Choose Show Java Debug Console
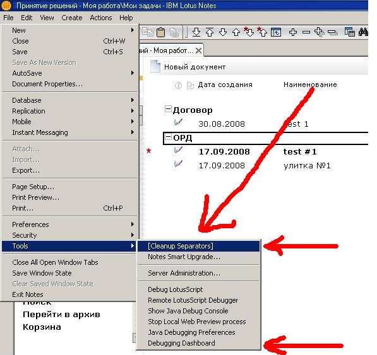The width and height of the screenshot is (377, 355). click(x=198, y=311)
